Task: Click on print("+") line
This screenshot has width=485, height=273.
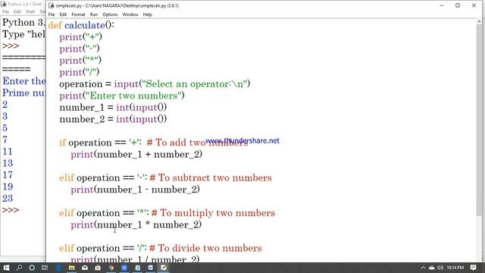Action: (80, 37)
